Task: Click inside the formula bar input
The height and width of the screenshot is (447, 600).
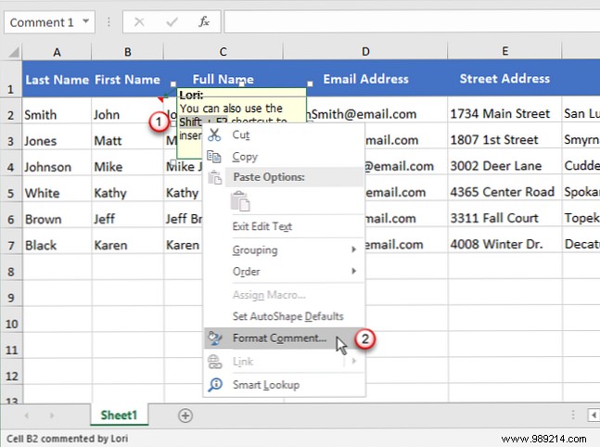Action: click(x=412, y=22)
